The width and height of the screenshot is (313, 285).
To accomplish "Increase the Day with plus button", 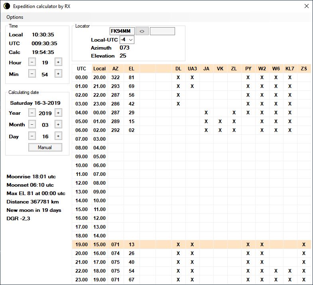I will [x=58, y=136].
